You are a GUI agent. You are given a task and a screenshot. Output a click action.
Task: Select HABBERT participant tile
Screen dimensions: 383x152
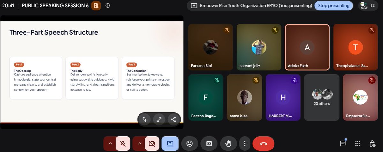(x=283, y=97)
